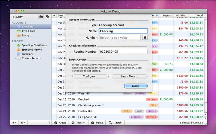Click the note icon beside Christmas present
The height and width of the screenshot is (134, 216).
coord(103,105)
